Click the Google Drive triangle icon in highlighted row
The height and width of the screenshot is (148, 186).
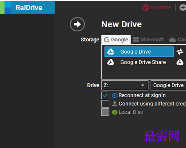[110, 52]
